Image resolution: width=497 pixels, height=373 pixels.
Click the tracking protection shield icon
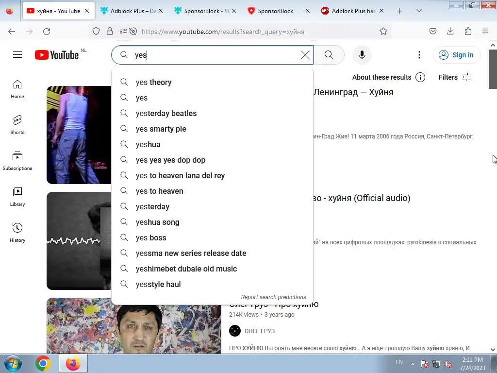pos(96,31)
